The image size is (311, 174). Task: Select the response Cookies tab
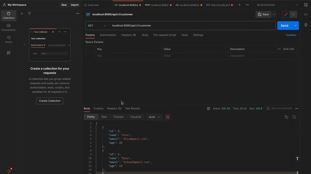(x=98, y=108)
